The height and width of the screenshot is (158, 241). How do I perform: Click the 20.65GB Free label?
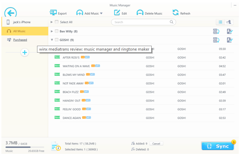click(x=36, y=151)
